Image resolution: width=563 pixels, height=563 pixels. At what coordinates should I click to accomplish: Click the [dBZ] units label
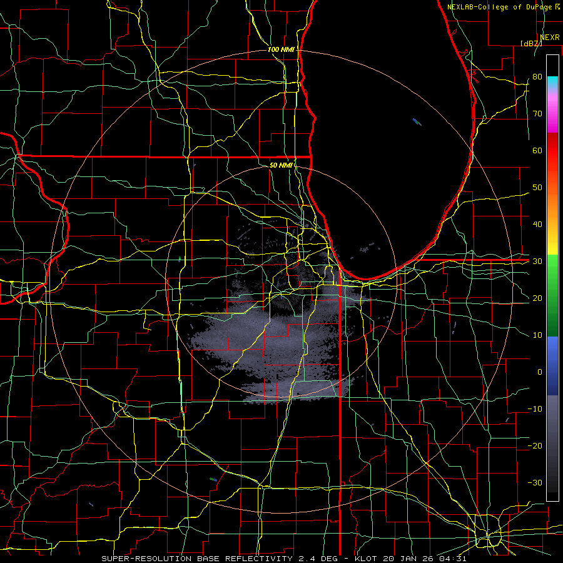click(531, 43)
